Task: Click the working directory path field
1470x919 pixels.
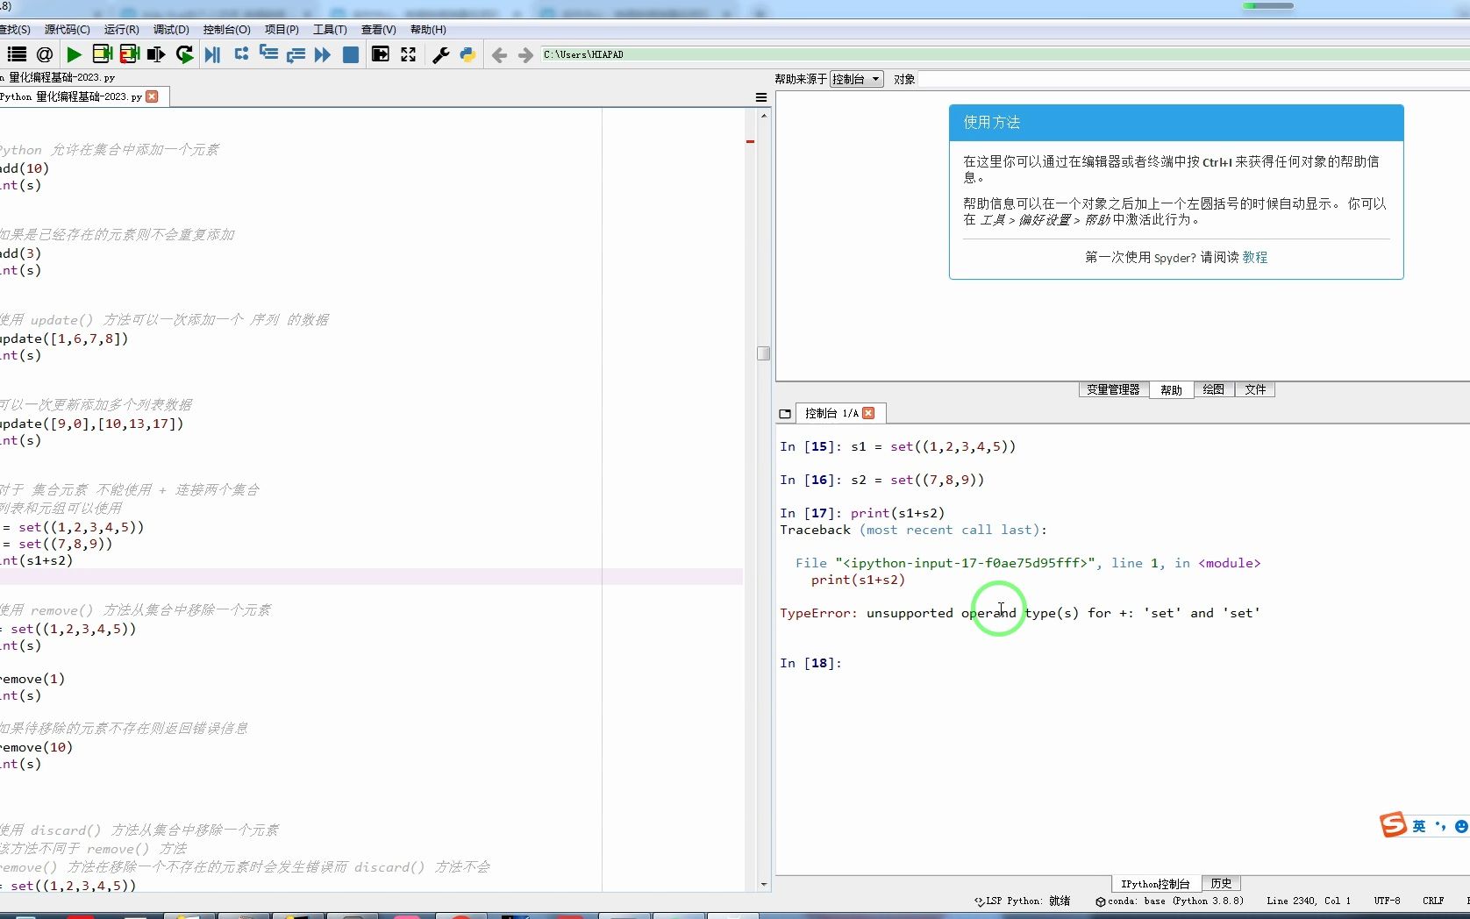Action: point(1004,54)
